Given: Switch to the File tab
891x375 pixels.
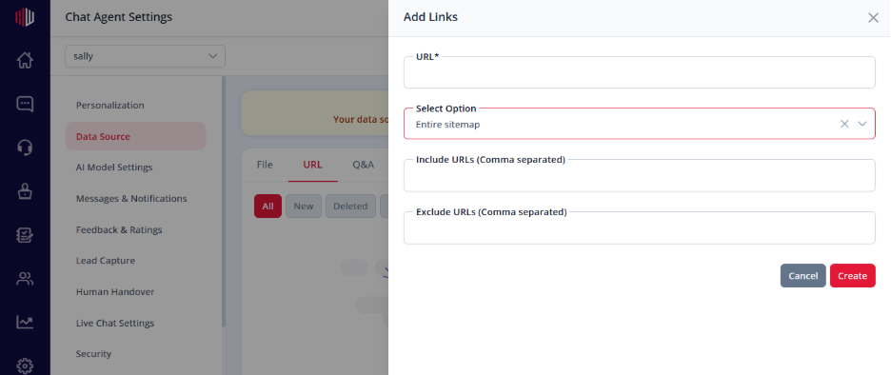Looking at the screenshot, I should (265, 165).
